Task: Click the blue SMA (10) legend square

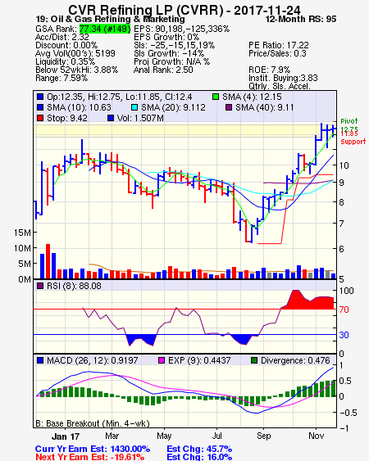Action: point(40,107)
